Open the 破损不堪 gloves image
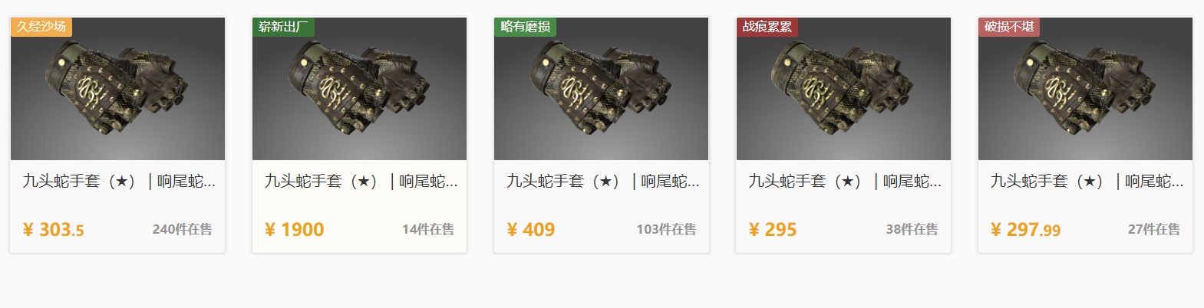 pyautogui.click(x=1085, y=89)
